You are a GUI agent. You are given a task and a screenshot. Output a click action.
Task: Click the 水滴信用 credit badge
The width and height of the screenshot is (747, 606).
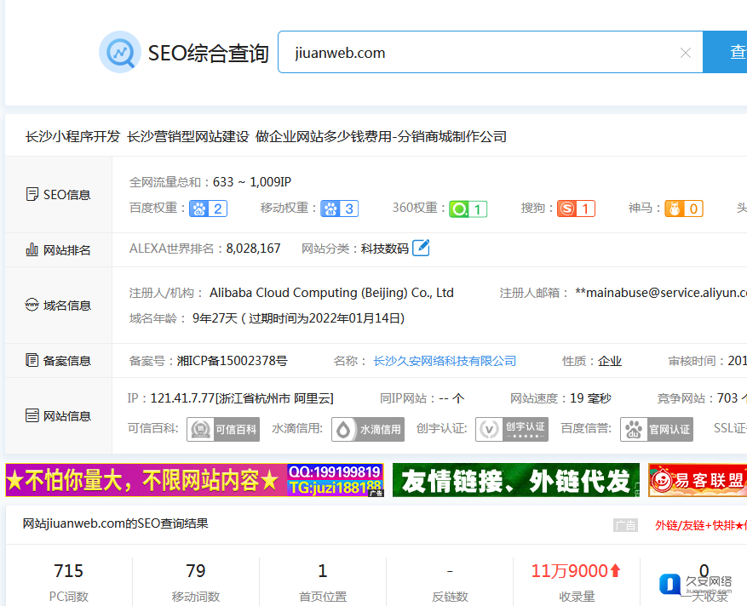coord(368,429)
